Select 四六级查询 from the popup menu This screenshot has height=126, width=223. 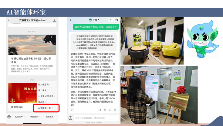[44, 84]
